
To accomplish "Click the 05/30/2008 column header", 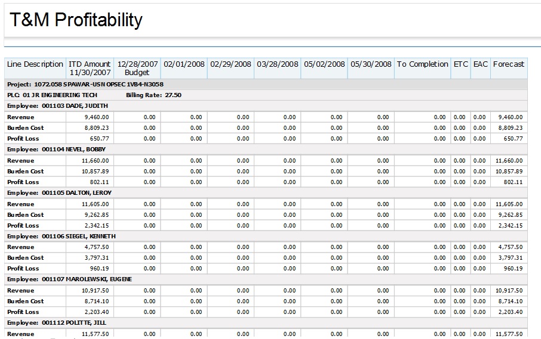I will click(x=371, y=64).
